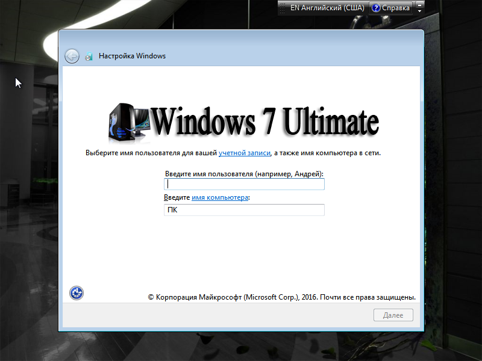Open language bar options arrow
Screen dimensions: 482x361
click(x=419, y=11)
